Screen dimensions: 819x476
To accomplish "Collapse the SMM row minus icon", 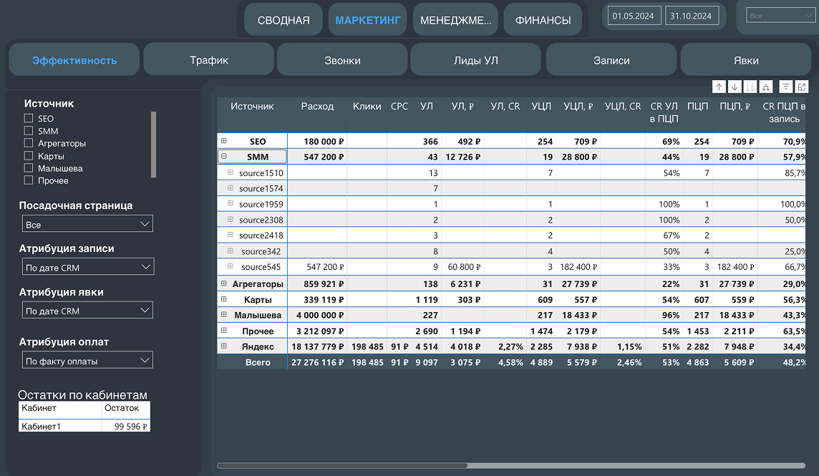I will coord(224,157).
